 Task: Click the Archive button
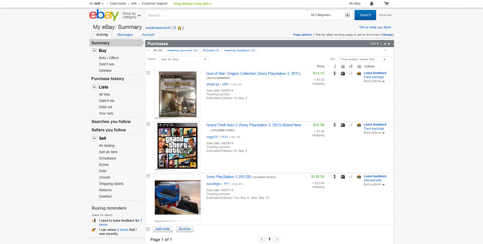click(185, 229)
